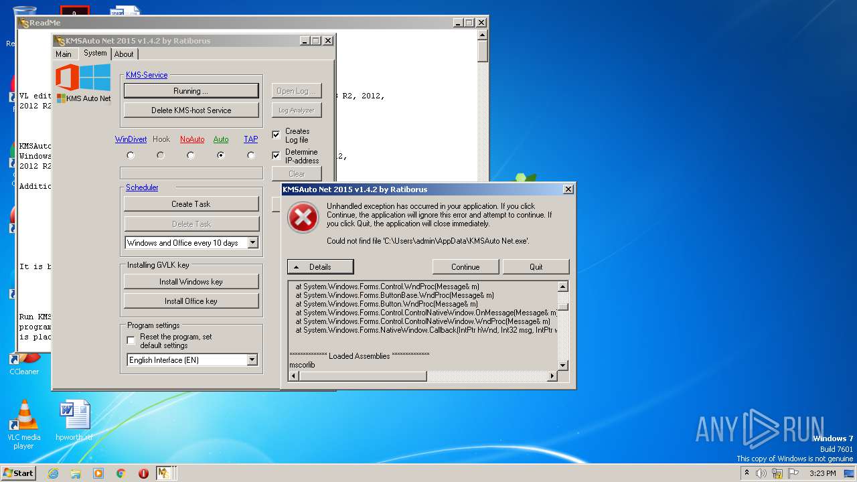Screen dimensions: 857x482
Task: Click the Scheduler link label
Action: [x=142, y=187]
